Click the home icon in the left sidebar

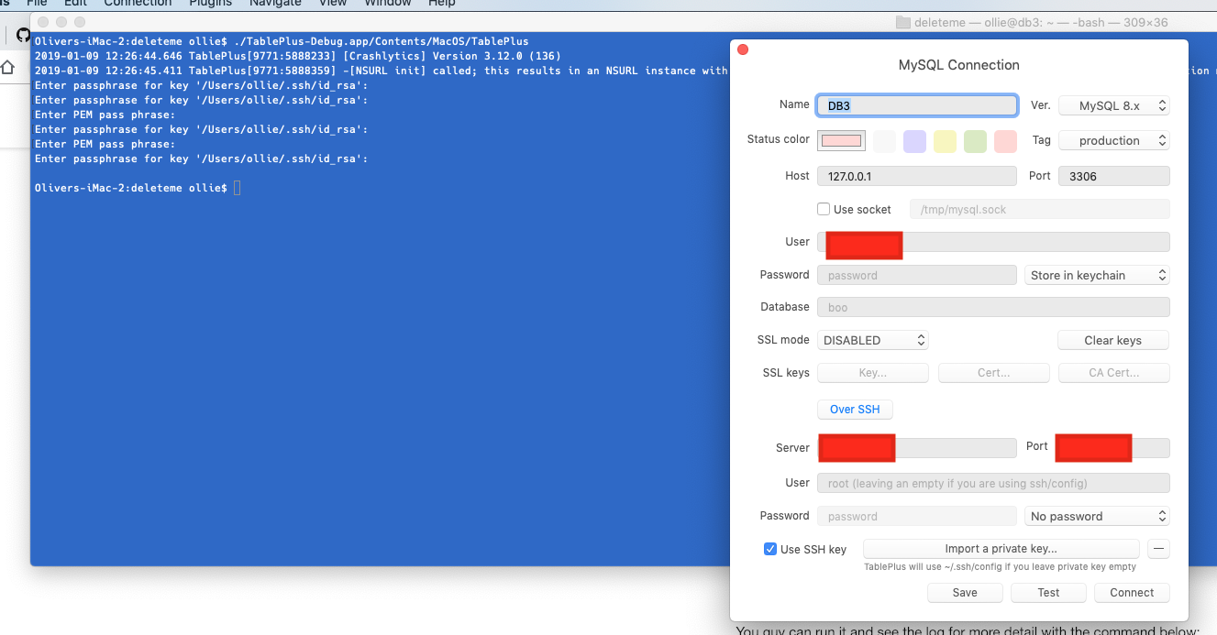(x=7, y=67)
